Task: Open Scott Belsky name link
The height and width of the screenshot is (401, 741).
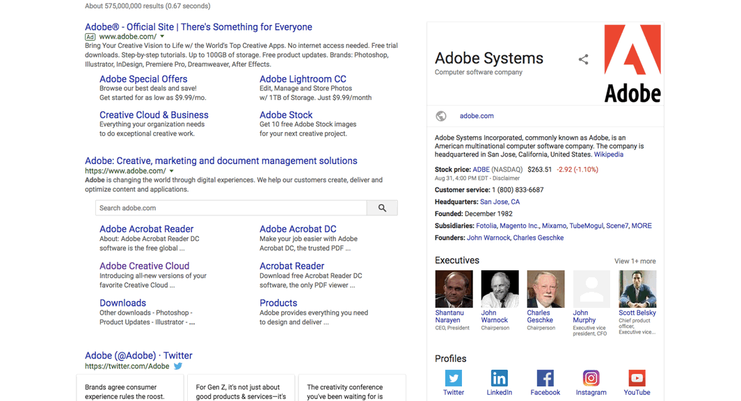Action: (x=637, y=313)
